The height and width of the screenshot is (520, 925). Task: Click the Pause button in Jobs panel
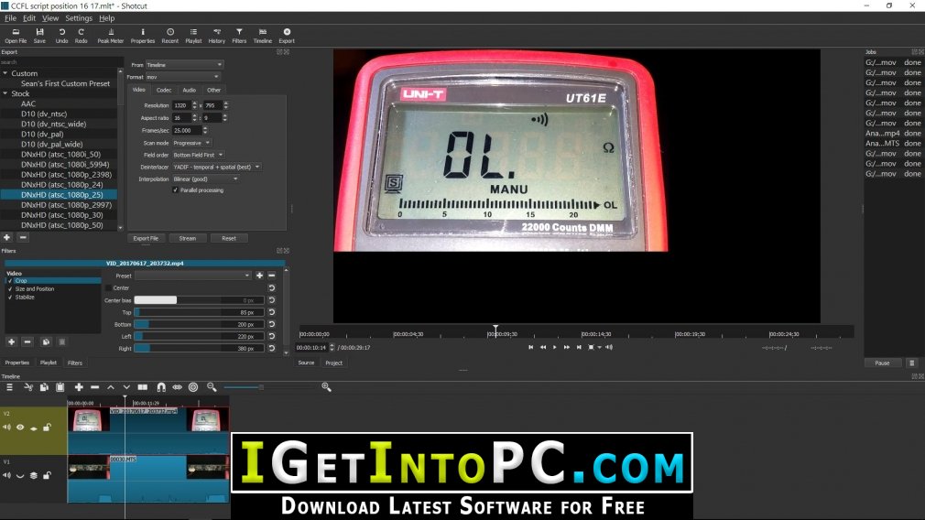pos(883,363)
